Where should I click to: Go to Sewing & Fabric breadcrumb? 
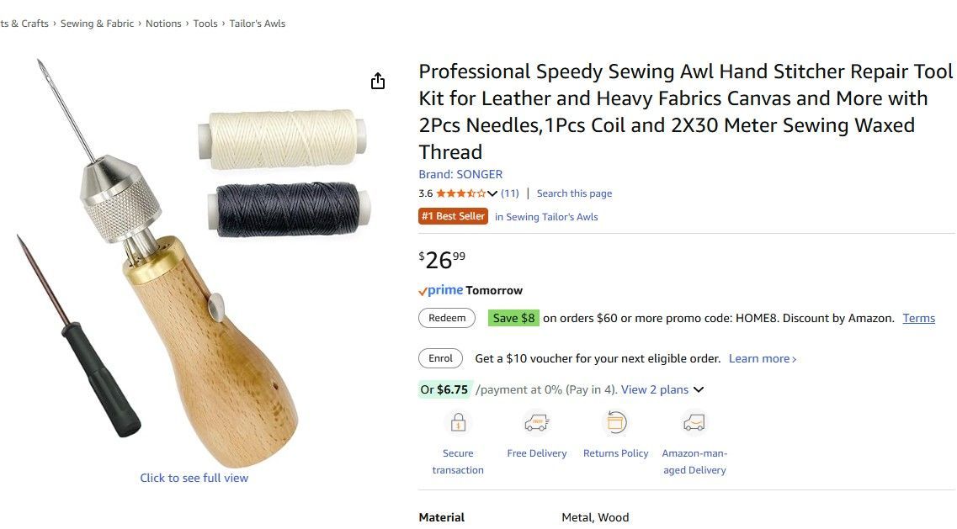[97, 24]
